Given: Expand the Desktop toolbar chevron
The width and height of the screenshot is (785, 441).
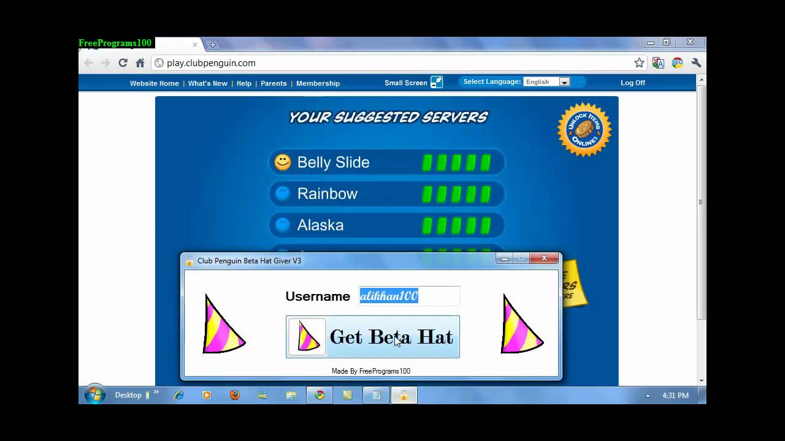Looking at the screenshot, I should (x=156, y=392).
